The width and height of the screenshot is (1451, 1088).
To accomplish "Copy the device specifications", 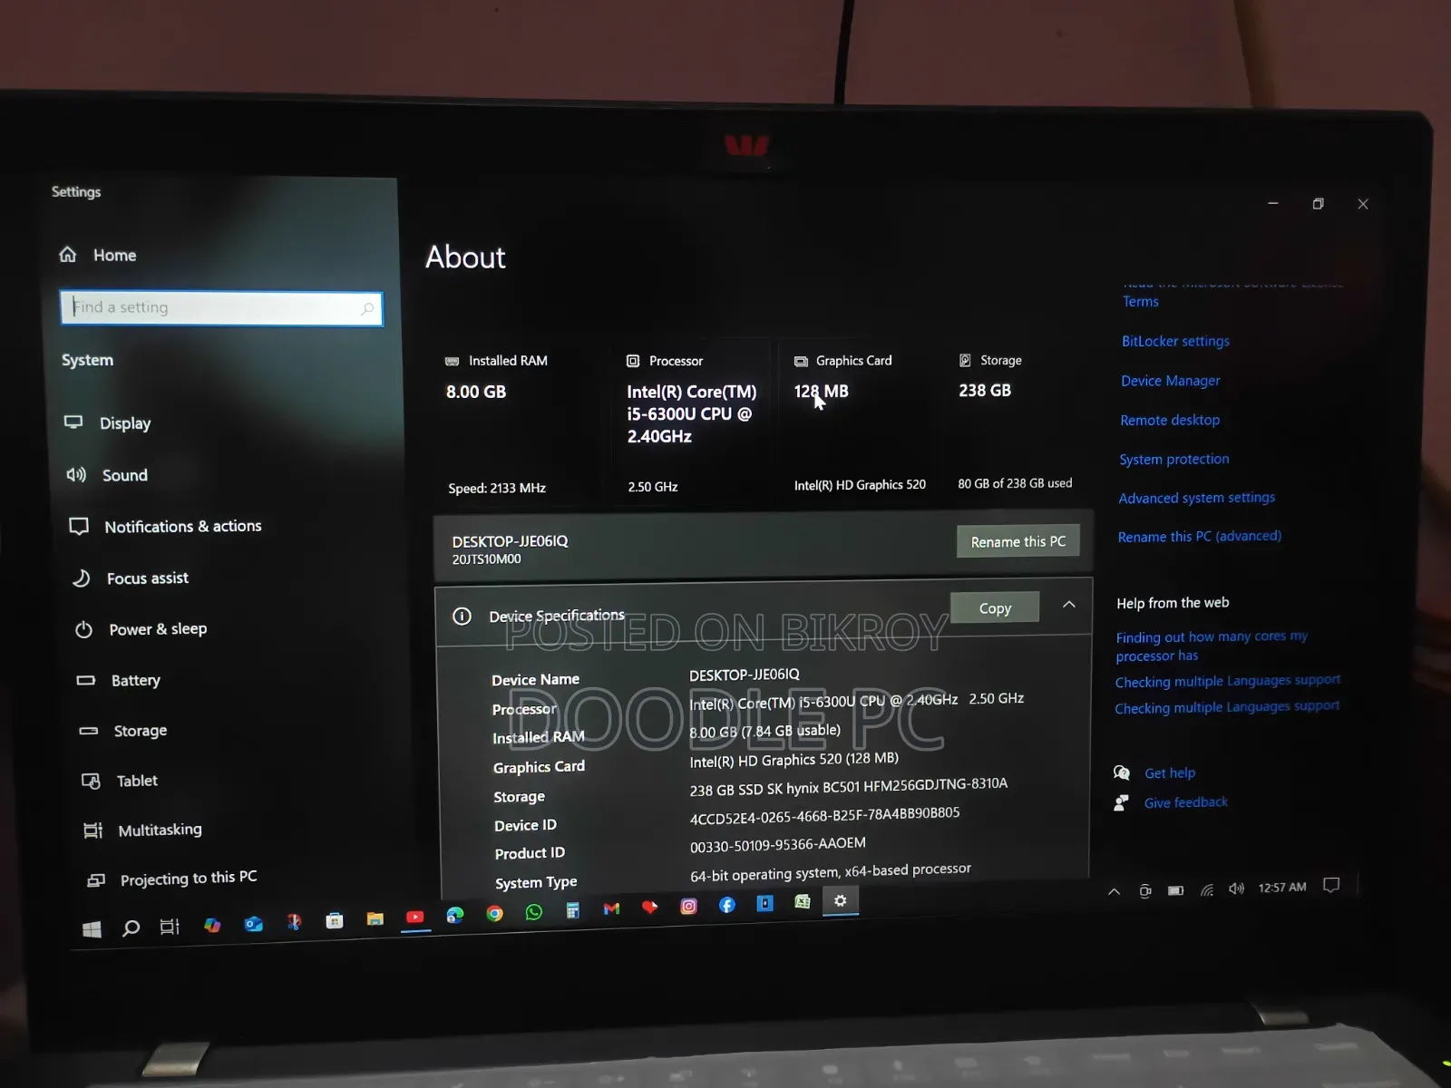I will (x=995, y=608).
